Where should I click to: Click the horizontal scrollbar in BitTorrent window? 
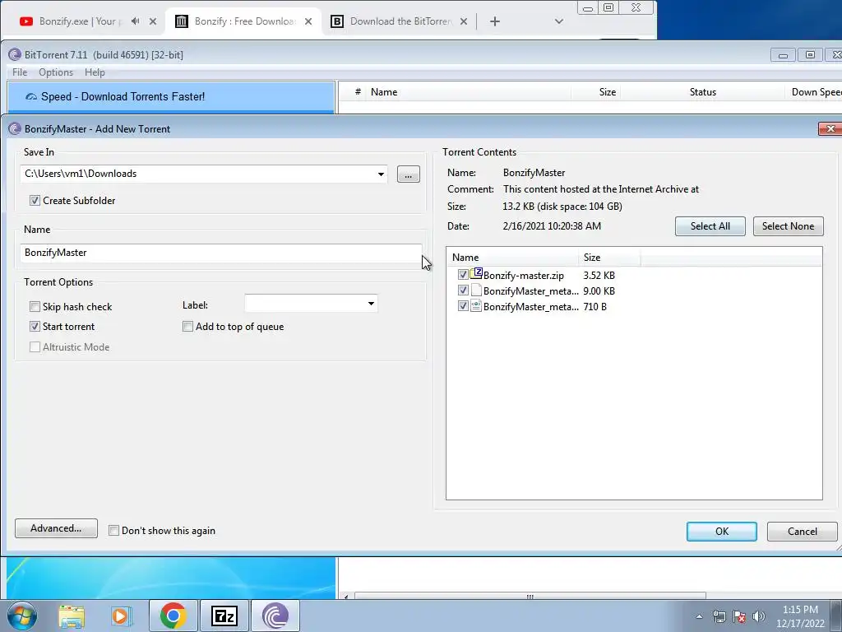(530, 597)
